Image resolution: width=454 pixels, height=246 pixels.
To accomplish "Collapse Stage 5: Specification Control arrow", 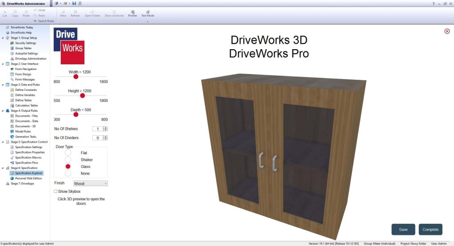I will click(x=3, y=142).
